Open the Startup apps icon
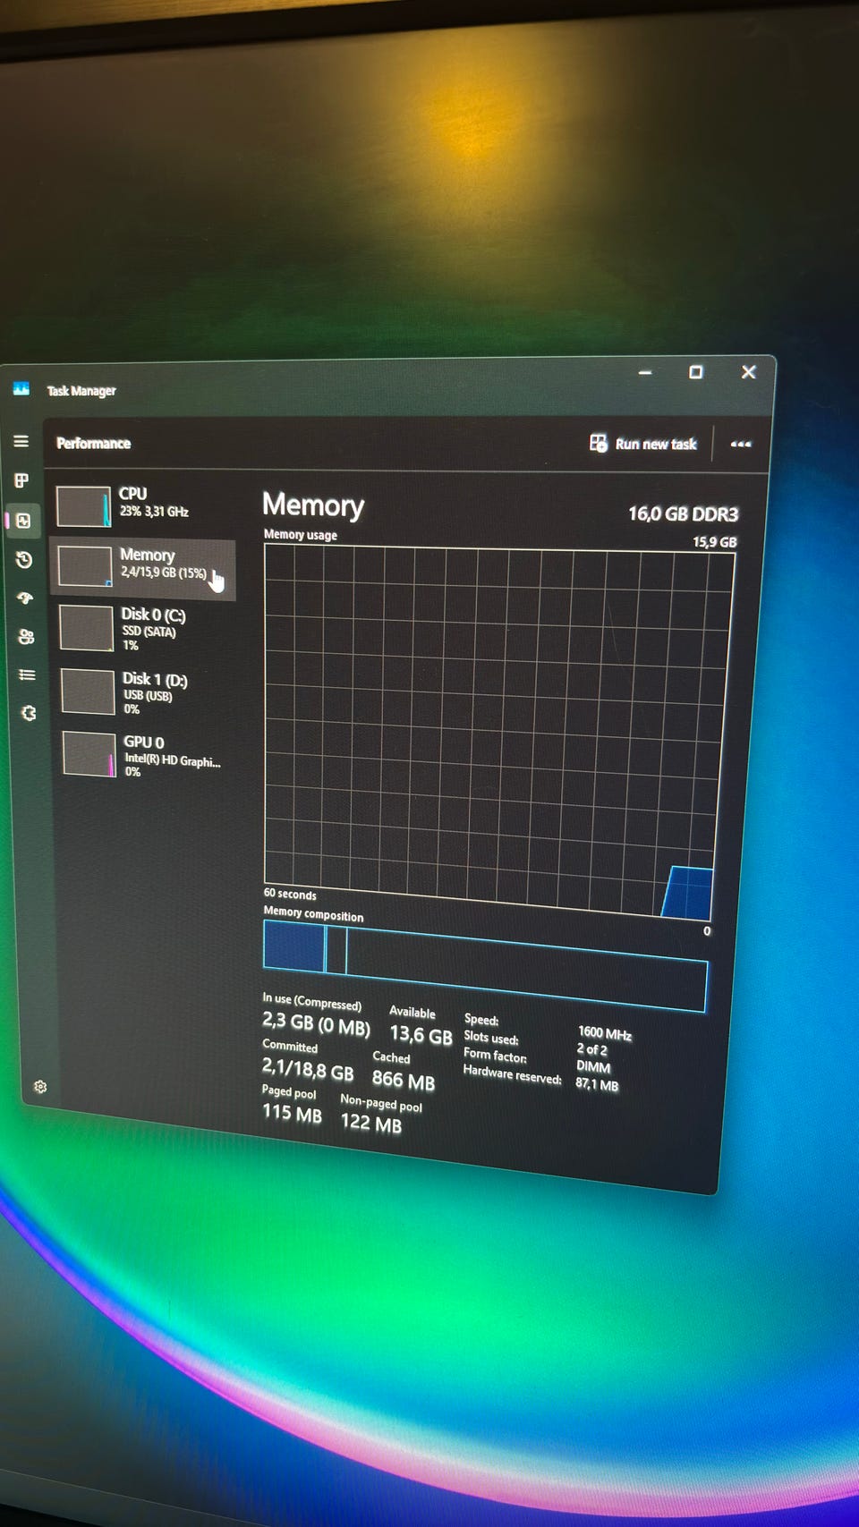Viewport: 859px width, 1527px height. coord(25,598)
